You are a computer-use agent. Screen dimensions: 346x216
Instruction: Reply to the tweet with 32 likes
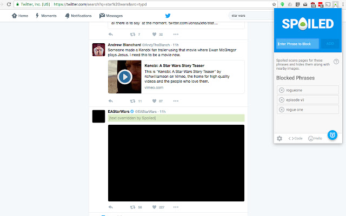pos(110,34)
